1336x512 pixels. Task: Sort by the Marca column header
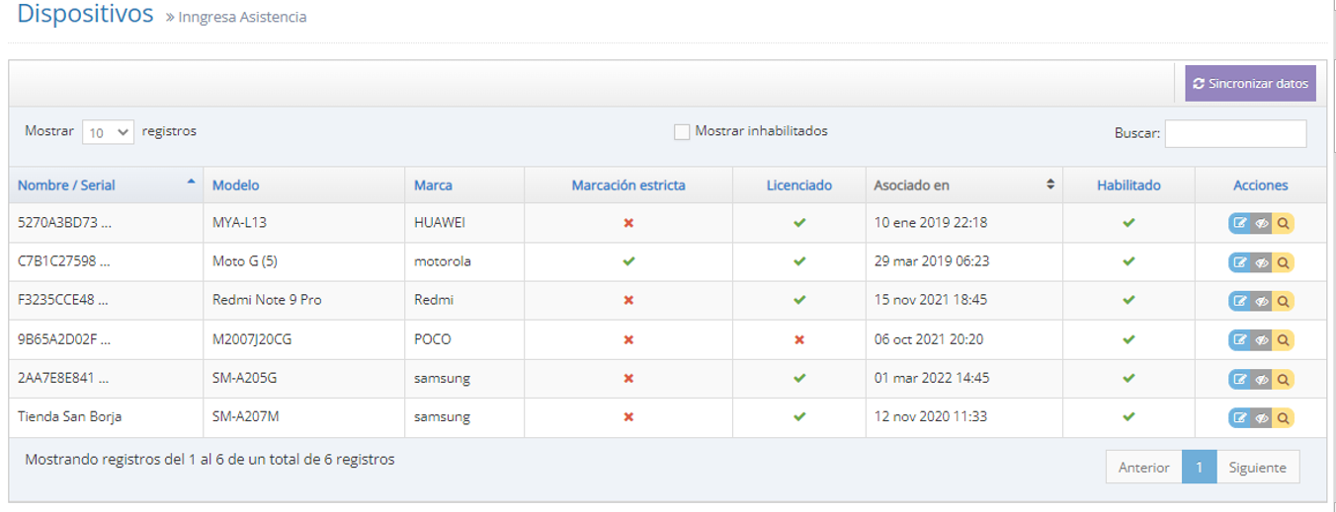433,185
